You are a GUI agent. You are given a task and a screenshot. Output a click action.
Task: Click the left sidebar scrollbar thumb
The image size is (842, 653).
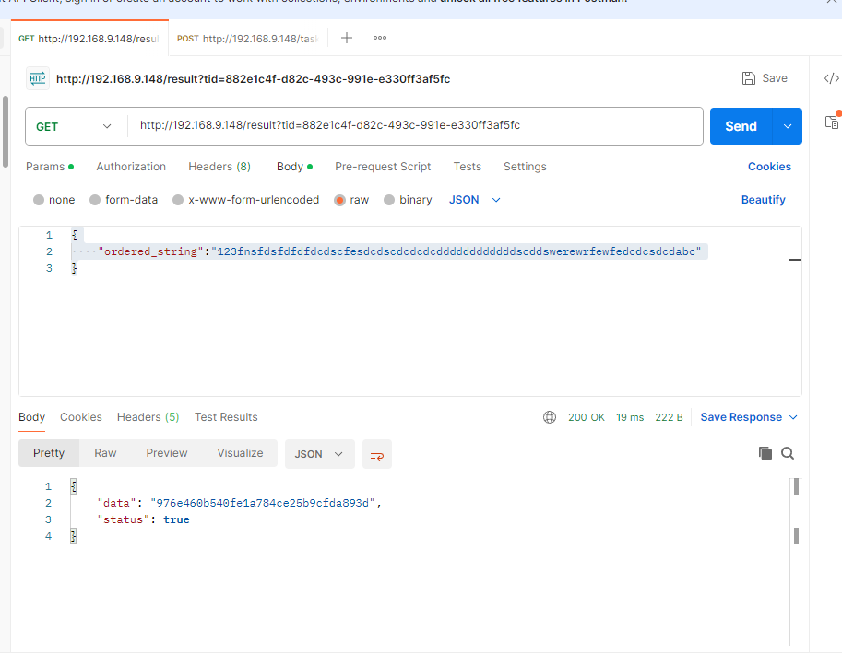pyautogui.click(x=6, y=132)
